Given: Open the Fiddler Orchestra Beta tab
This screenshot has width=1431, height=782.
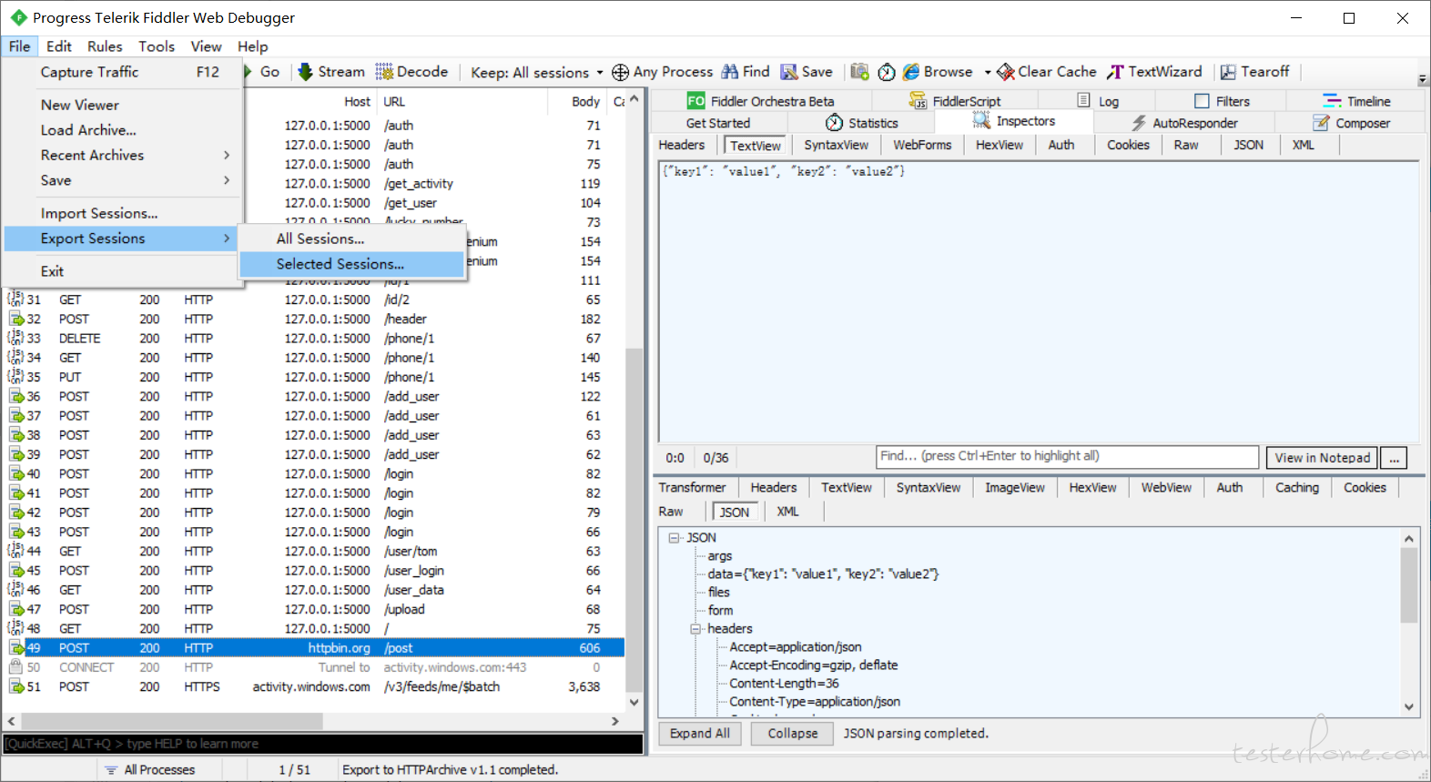Looking at the screenshot, I should [x=761, y=101].
